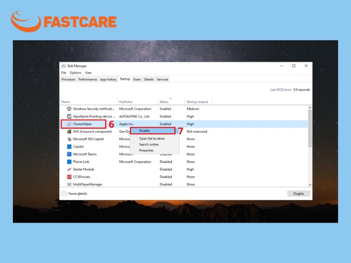Click the scrollbar down arrow
Viewport: 351px width, 263px height.
(x=310, y=185)
